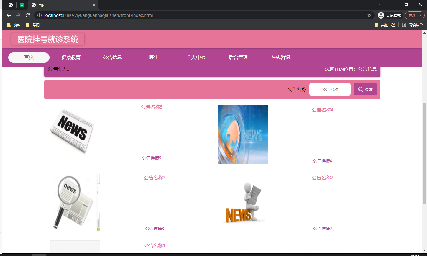Open the 公告名称2 announcement title
Viewport: 427px width, 256px height.
(323, 178)
